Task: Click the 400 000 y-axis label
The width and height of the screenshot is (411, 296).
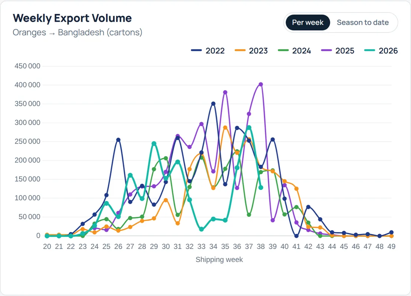Action: point(28,85)
